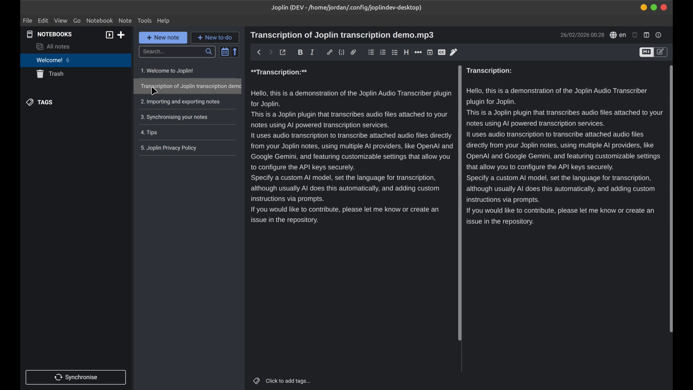This screenshot has width=693, height=390.
Task: Click the editor pane vertical scrollbar
Action: (x=460, y=202)
